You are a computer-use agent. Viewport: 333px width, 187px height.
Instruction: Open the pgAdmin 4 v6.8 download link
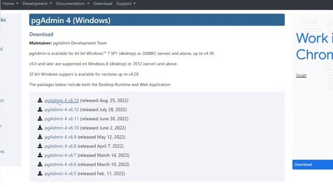click(x=60, y=146)
